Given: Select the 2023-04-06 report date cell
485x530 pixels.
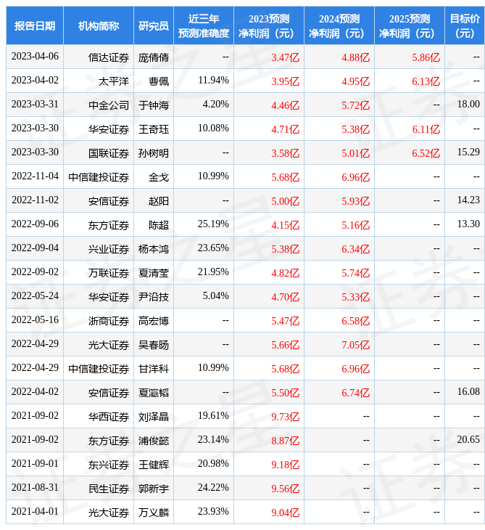Looking at the screenshot, I should tap(35, 57).
